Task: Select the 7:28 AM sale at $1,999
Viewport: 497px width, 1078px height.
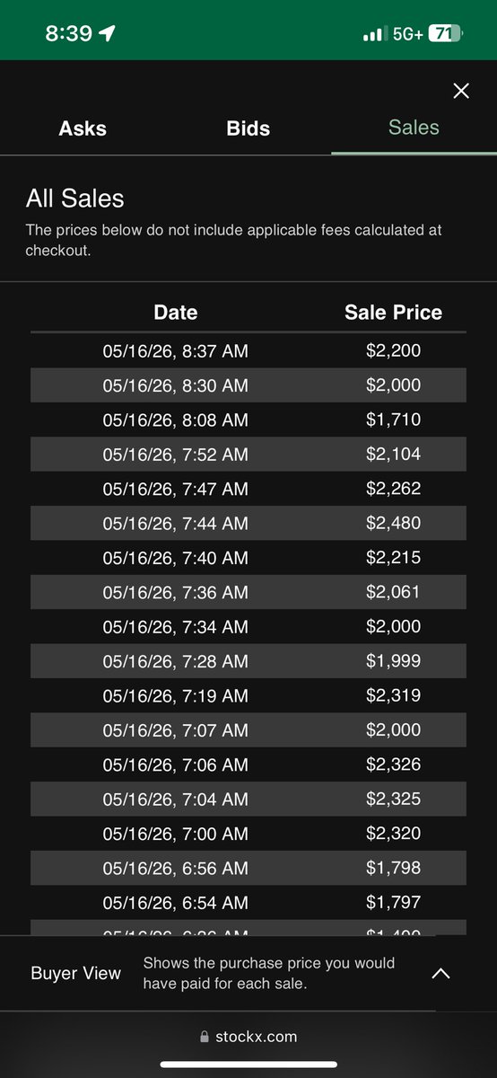Action: coord(248,661)
